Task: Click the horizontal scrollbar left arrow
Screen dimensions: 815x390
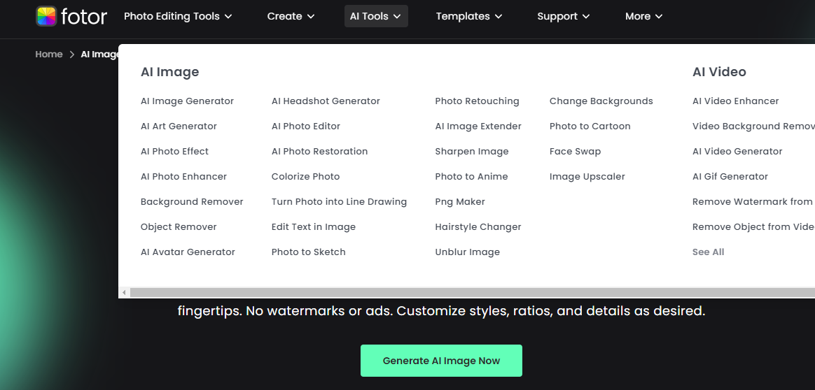Action: 124,292
